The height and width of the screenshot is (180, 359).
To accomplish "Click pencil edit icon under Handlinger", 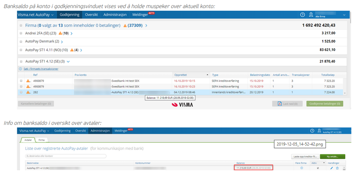I will [x=332, y=168].
